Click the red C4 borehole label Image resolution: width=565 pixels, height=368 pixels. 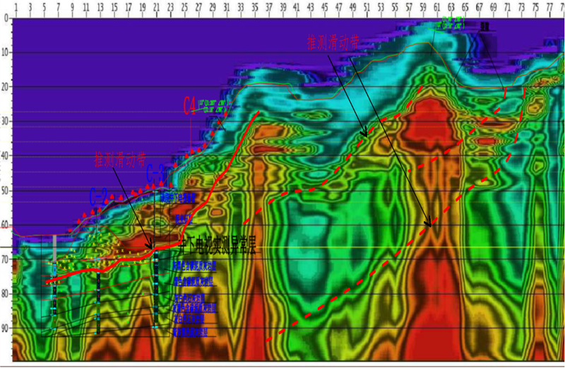[189, 107]
